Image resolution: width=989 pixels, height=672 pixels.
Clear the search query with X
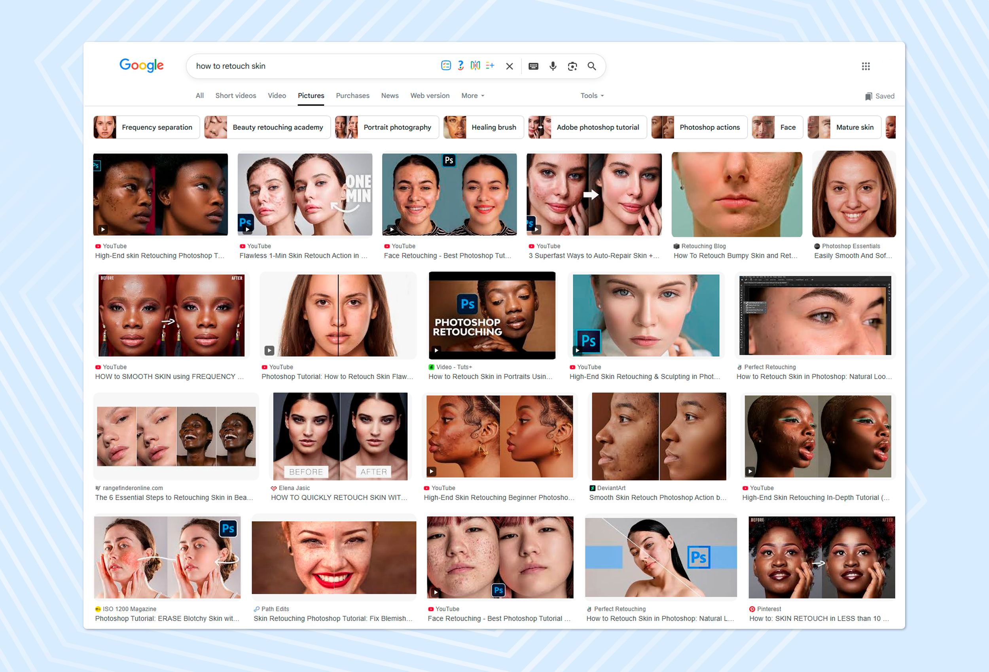[x=510, y=66]
